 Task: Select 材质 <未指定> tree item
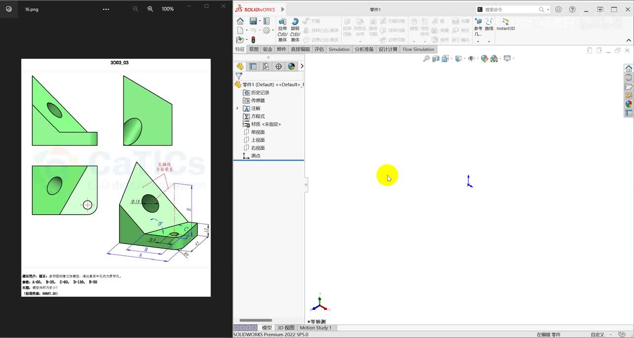click(x=262, y=124)
